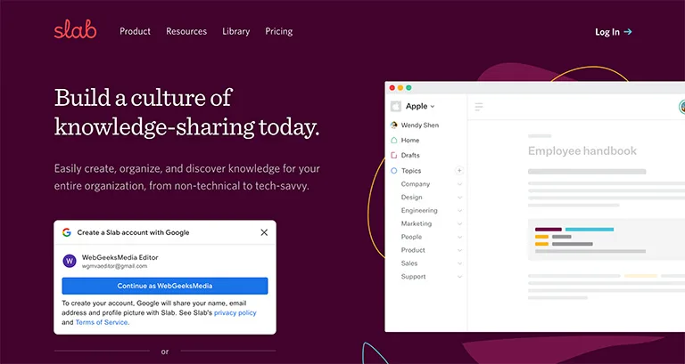
Task: Open Wendy Shen's profile
Action: [420, 125]
